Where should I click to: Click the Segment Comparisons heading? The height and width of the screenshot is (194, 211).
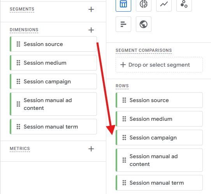[144, 50]
